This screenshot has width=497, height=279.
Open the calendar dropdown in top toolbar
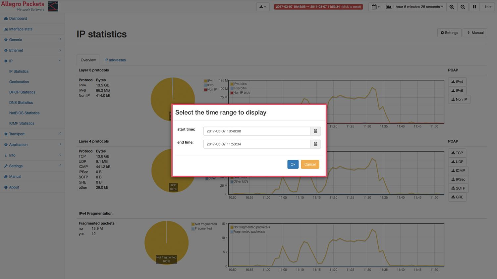[x=376, y=7]
